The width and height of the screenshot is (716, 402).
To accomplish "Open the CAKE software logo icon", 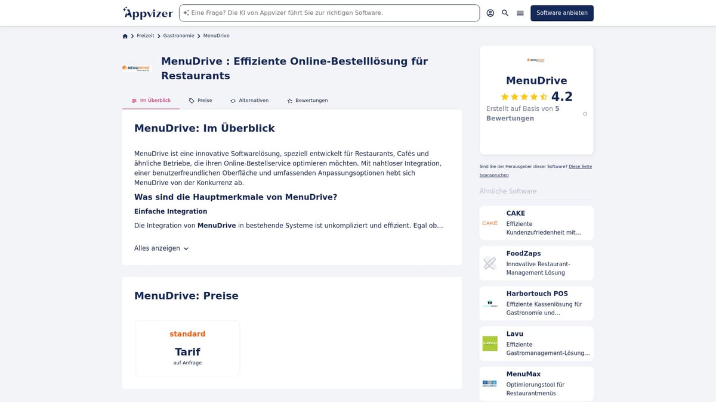I will click(x=490, y=222).
